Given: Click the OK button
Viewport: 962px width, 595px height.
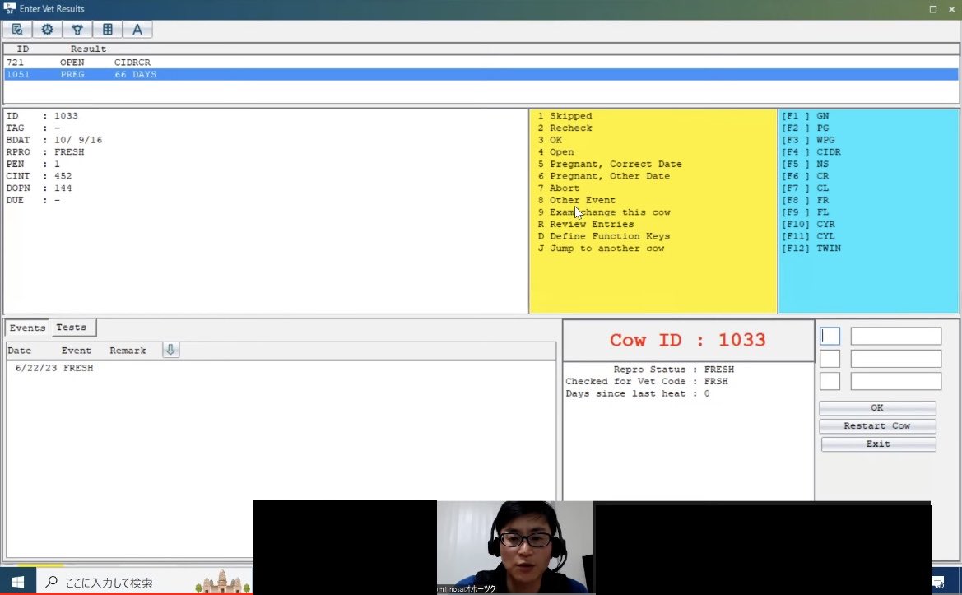Looking at the screenshot, I should point(877,408).
